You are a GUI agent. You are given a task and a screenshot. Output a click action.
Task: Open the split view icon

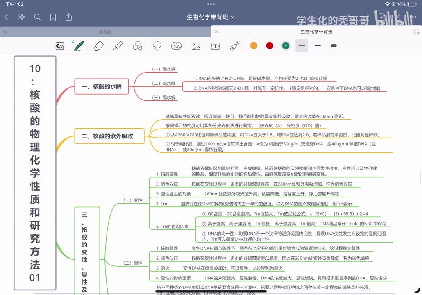pyautogui.click(x=416, y=32)
